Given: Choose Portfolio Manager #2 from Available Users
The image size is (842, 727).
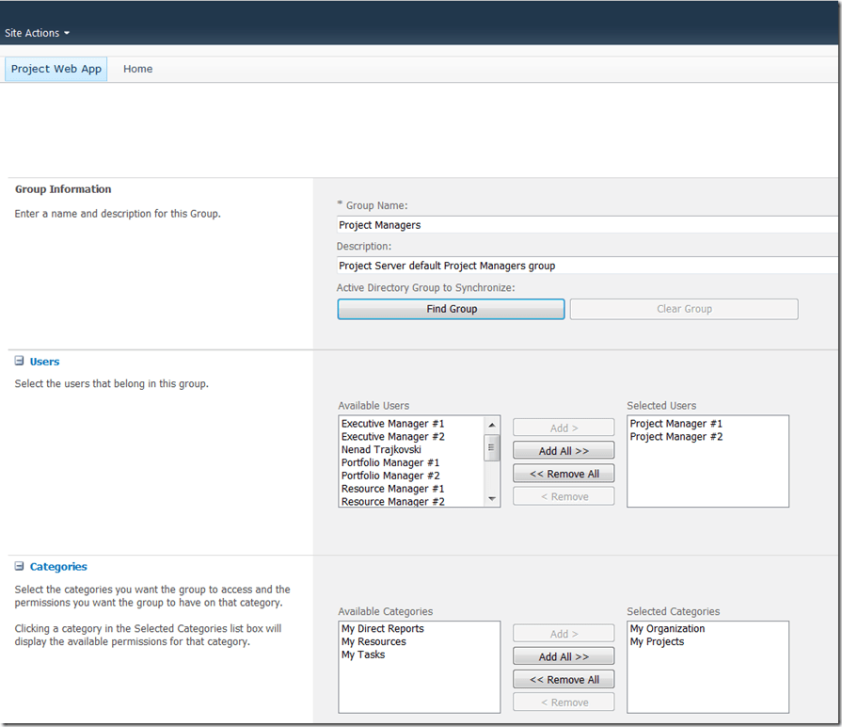Looking at the screenshot, I should (x=390, y=476).
